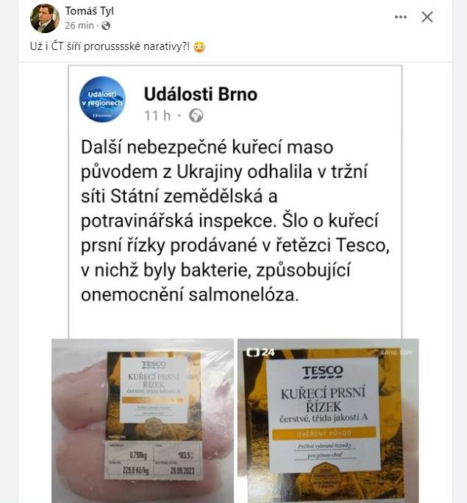Click the Zdroj SZPI caption on photo

(x=396, y=352)
